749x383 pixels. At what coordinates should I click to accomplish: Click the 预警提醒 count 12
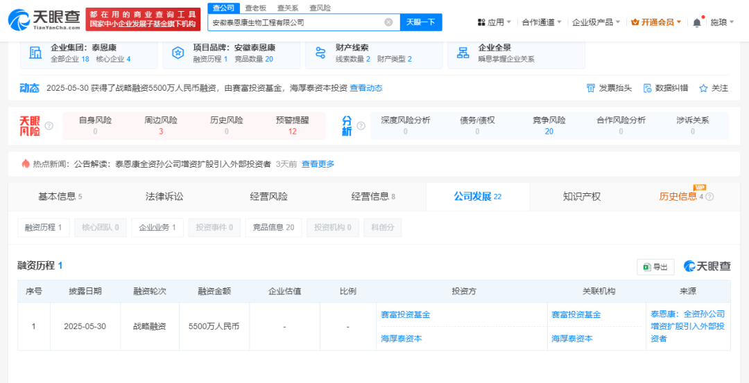[x=293, y=131]
